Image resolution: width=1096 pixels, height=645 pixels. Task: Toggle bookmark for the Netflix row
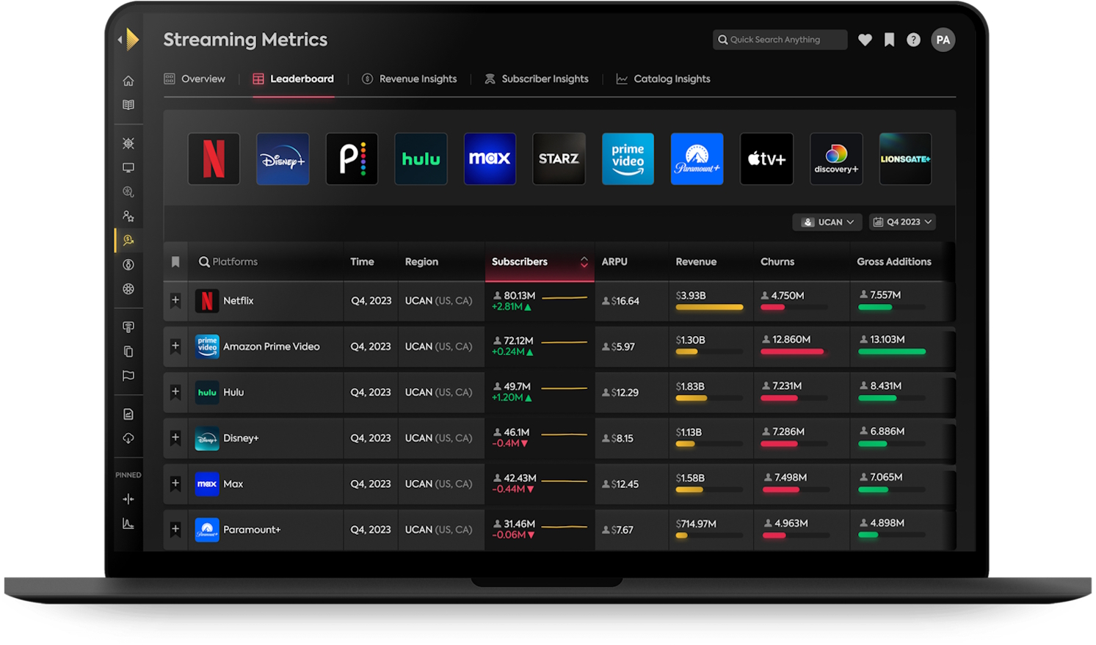coord(175,300)
